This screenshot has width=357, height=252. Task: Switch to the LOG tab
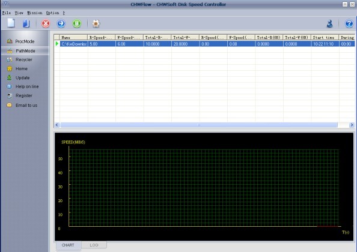[94, 245]
